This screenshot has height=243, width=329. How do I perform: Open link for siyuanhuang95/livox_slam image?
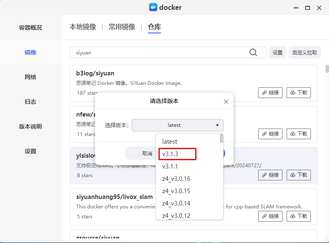[x=271, y=216]
